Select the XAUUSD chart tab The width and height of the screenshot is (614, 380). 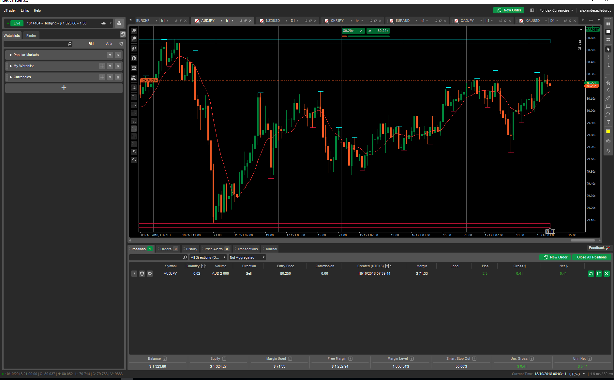532,21
